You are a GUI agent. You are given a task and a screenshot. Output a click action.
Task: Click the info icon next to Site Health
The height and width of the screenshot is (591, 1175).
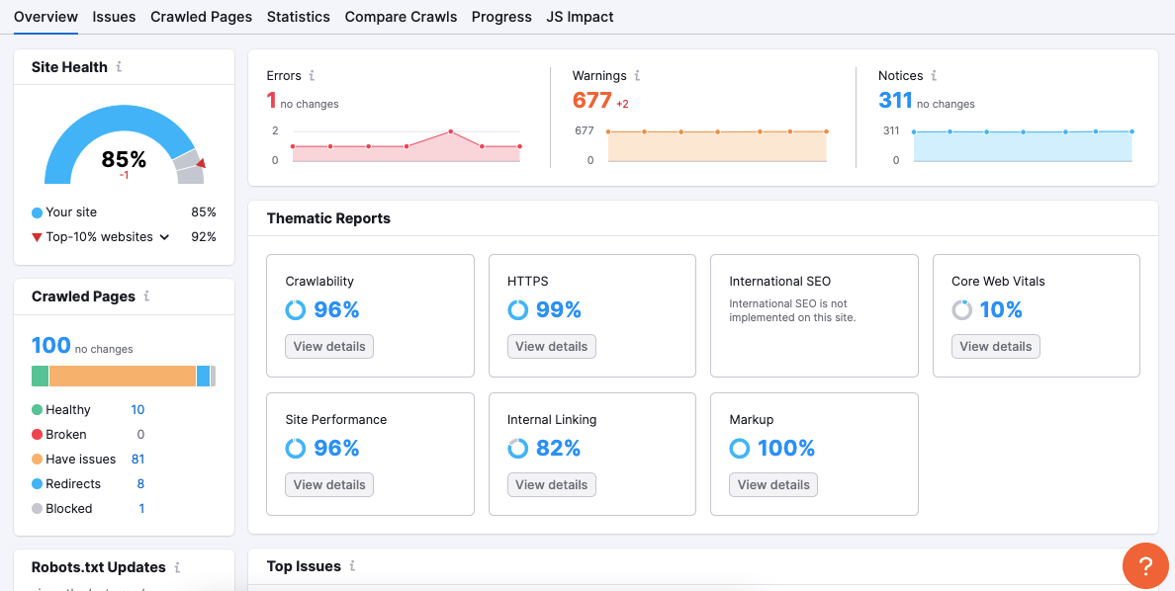(x=119, y=67)
